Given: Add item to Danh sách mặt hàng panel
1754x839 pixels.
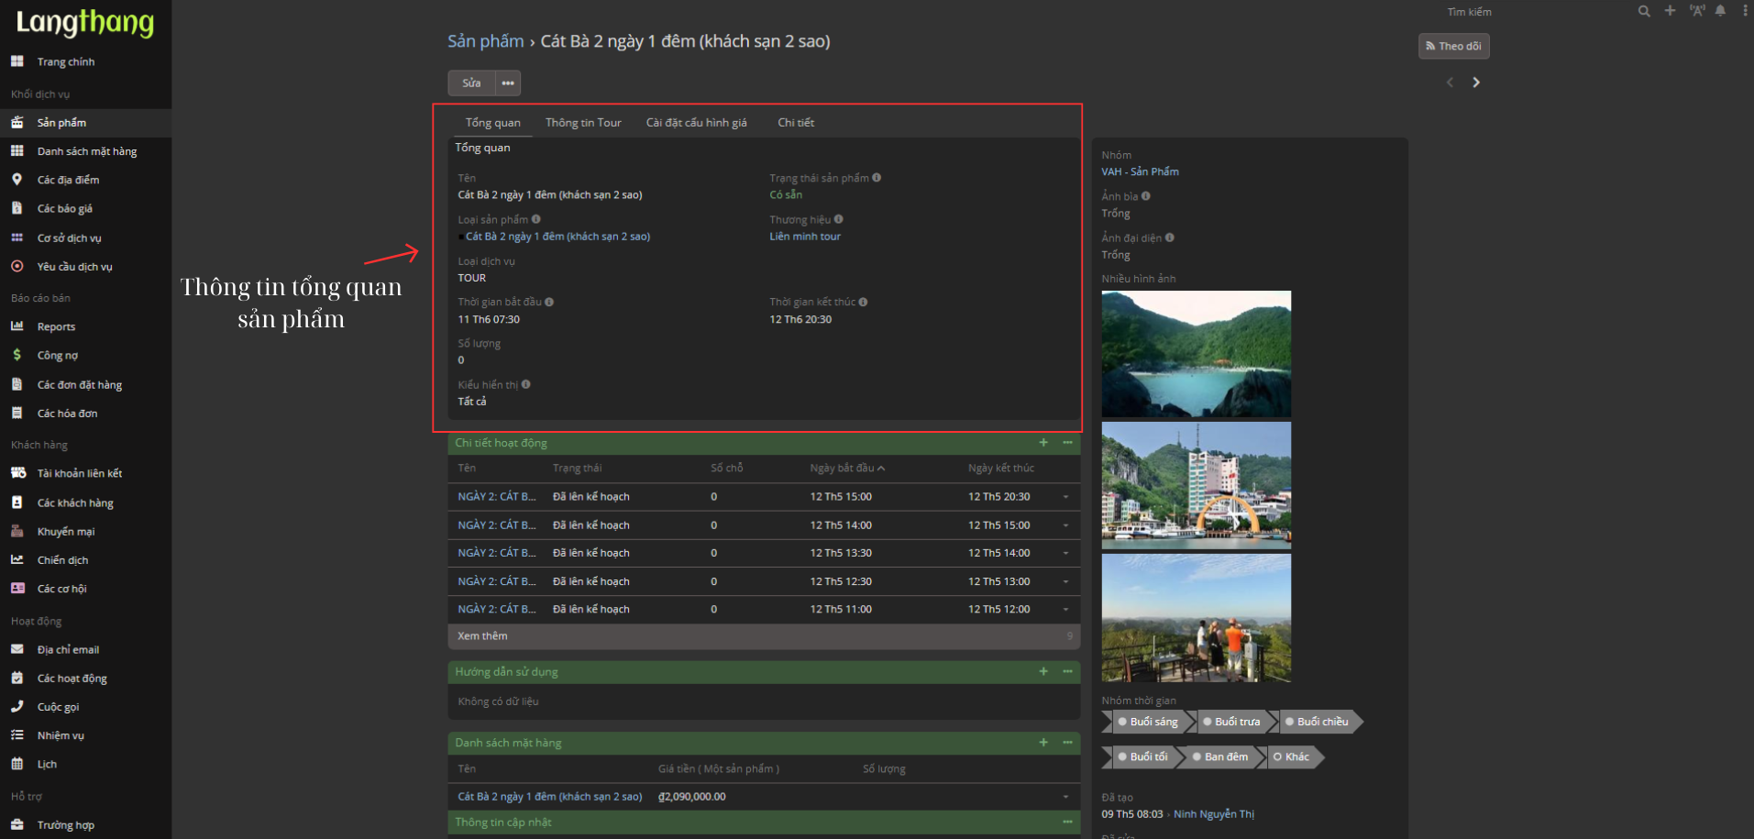Looking at the screenshot, I should (1043, 743).
